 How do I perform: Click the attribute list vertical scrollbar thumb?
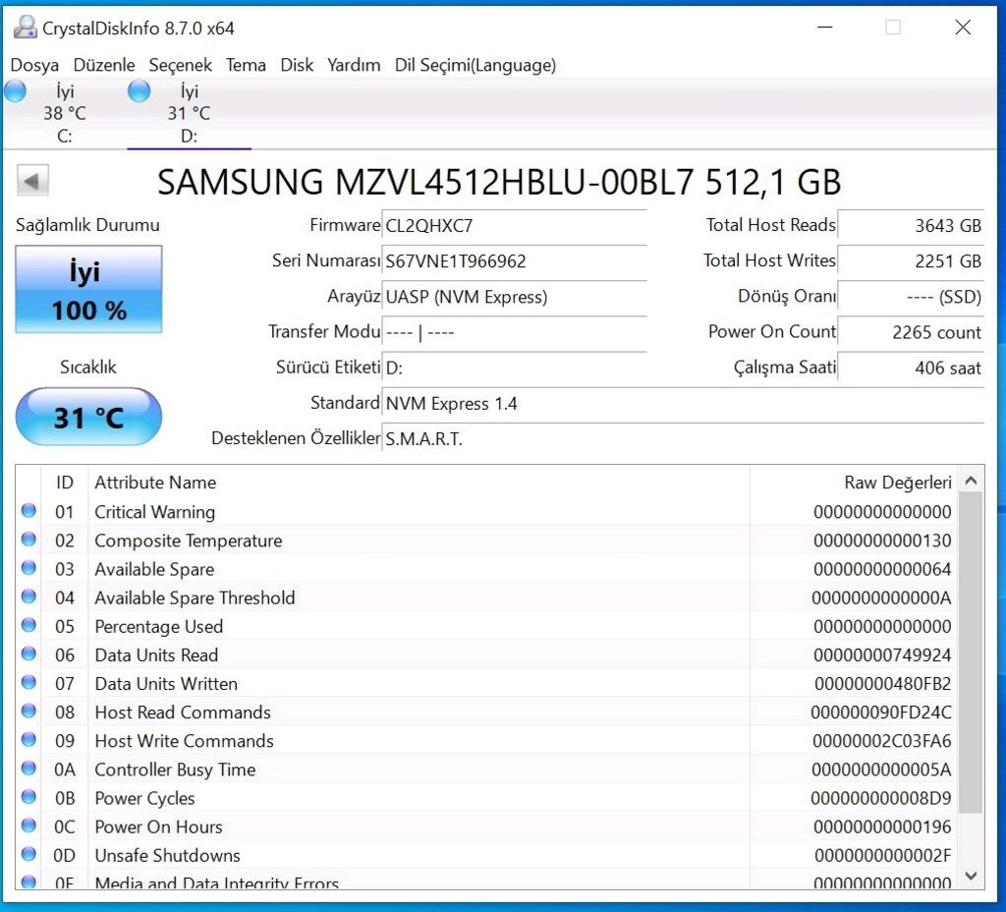pos(972,653)
